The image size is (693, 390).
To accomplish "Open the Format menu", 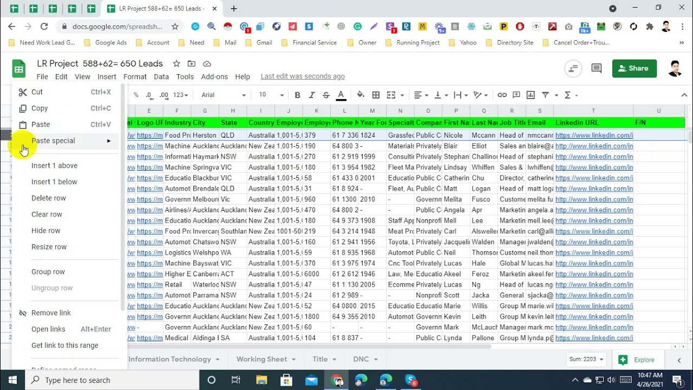I will point(135,76).
